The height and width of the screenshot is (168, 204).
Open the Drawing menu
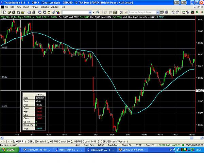click(x=45, y=7)
